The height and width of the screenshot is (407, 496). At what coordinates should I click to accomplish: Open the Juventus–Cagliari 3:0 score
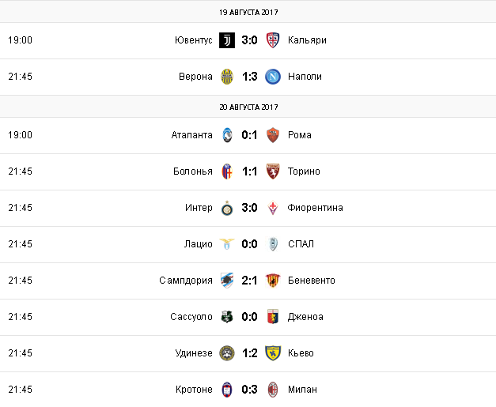point(250,40)
